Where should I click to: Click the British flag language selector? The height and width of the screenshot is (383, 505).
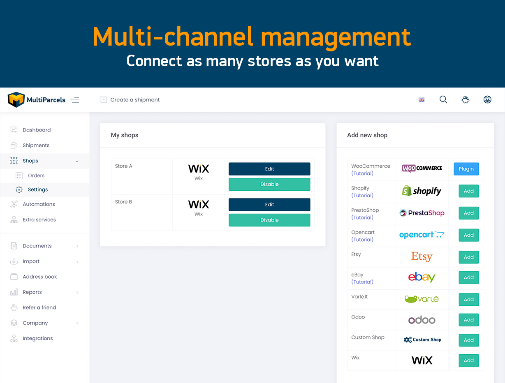(421, 99)
